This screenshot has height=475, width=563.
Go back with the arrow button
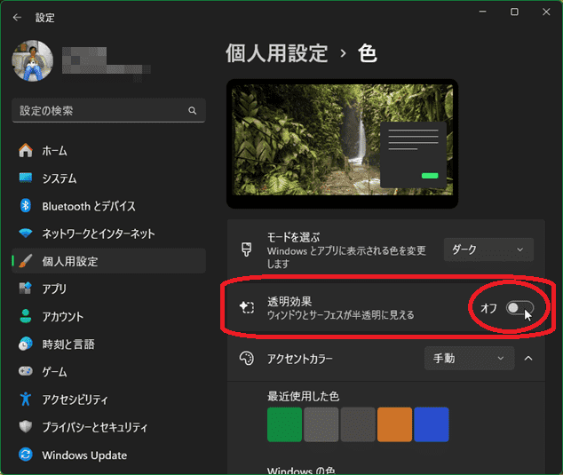[x=17, y=16]
